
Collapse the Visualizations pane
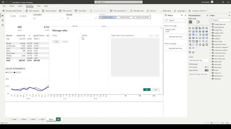(208, 15)
